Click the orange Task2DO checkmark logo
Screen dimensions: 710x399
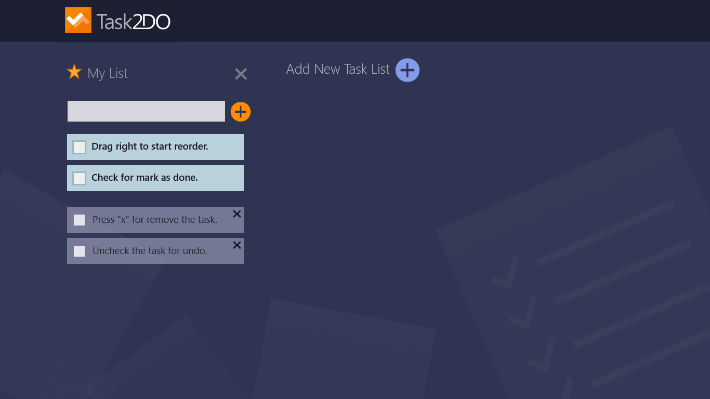(x=78, y=20)
